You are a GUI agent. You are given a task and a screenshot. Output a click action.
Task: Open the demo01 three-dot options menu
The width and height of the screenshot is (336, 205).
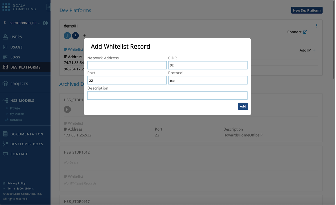pyautogui.click(x=316, y=26)
